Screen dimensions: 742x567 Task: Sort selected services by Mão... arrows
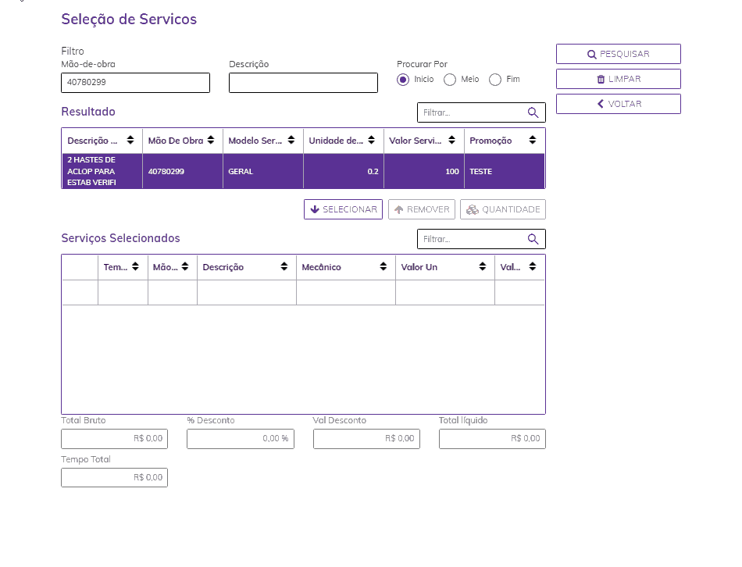[x=185, y=266]
